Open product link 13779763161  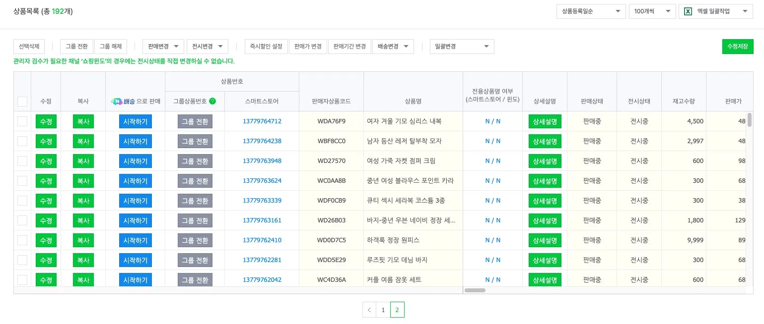click(x=262, y=220)
